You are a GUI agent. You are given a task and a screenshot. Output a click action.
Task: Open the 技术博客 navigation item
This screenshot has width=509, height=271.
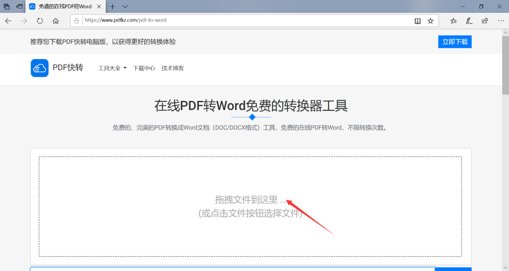(172, 68)
